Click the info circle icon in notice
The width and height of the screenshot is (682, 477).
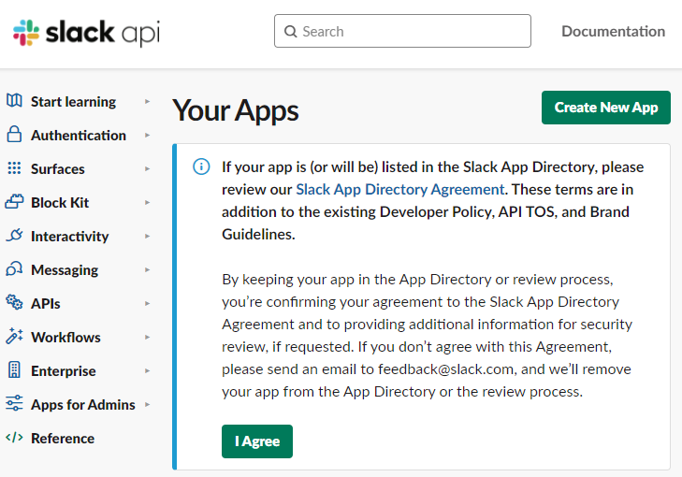click(201, 166)
